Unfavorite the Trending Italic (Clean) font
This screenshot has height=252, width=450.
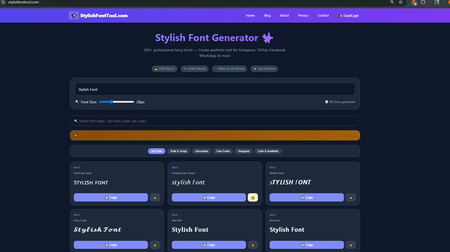click(x=253, y=198)
